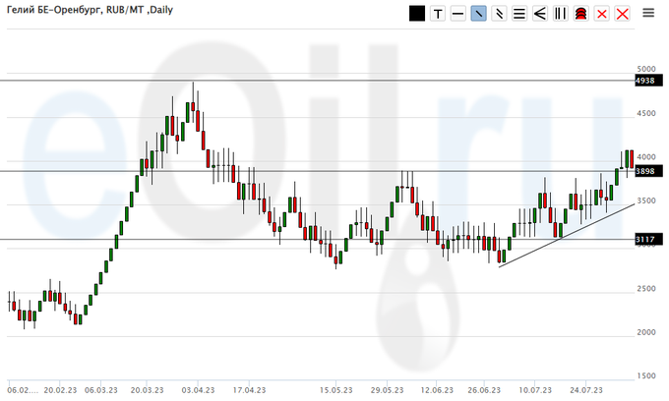Select the parallel horizontal lines tool
669x401 pixels.
click(x=518, y=14)
